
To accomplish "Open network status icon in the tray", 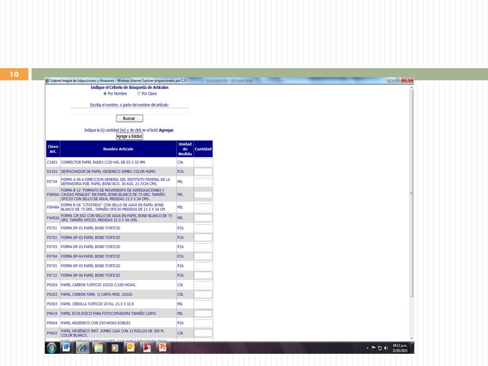I will (380, 348).
